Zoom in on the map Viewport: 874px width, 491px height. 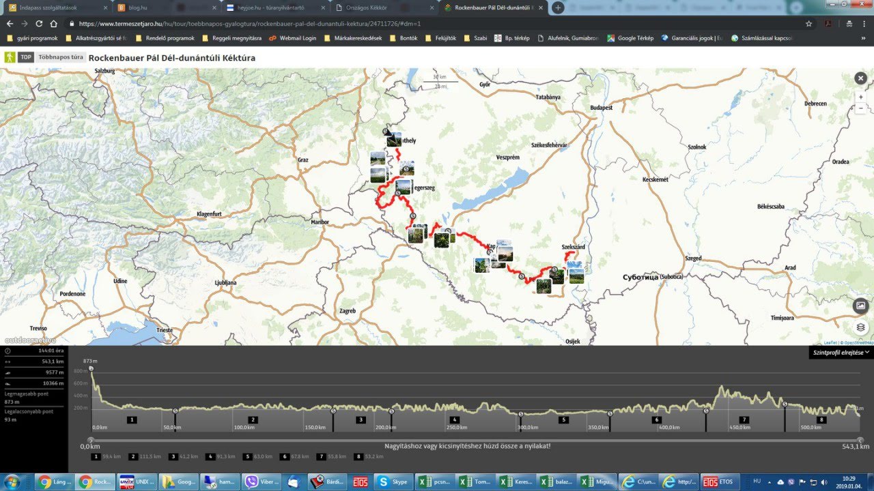click(860, 97)
